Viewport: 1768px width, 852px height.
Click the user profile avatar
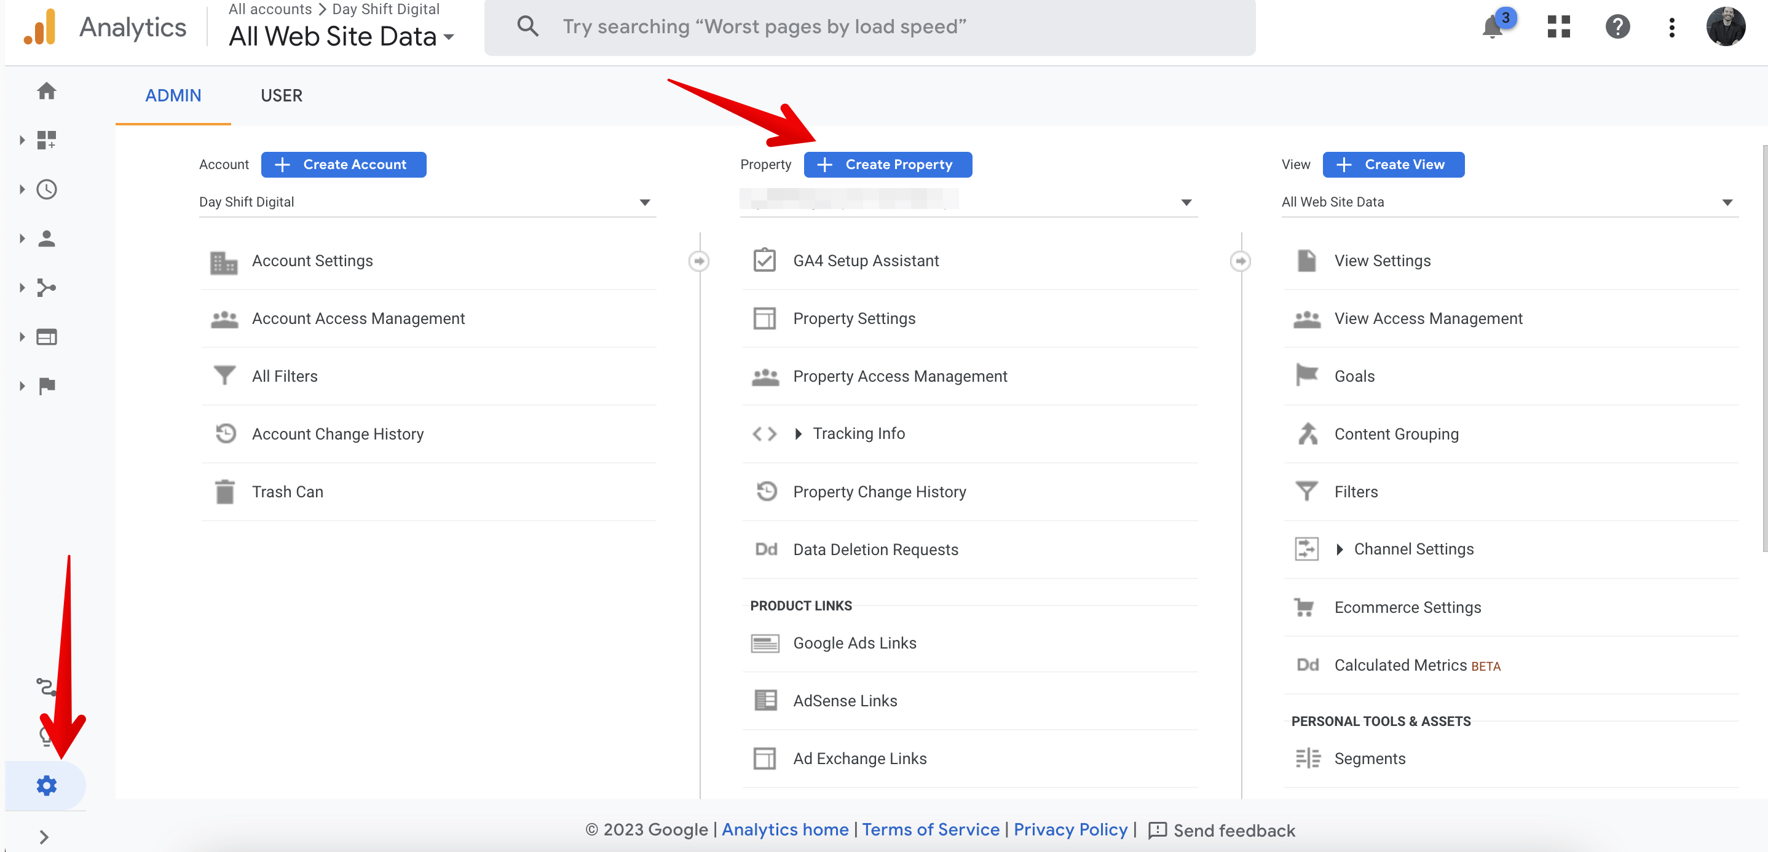coord(1726,27)
